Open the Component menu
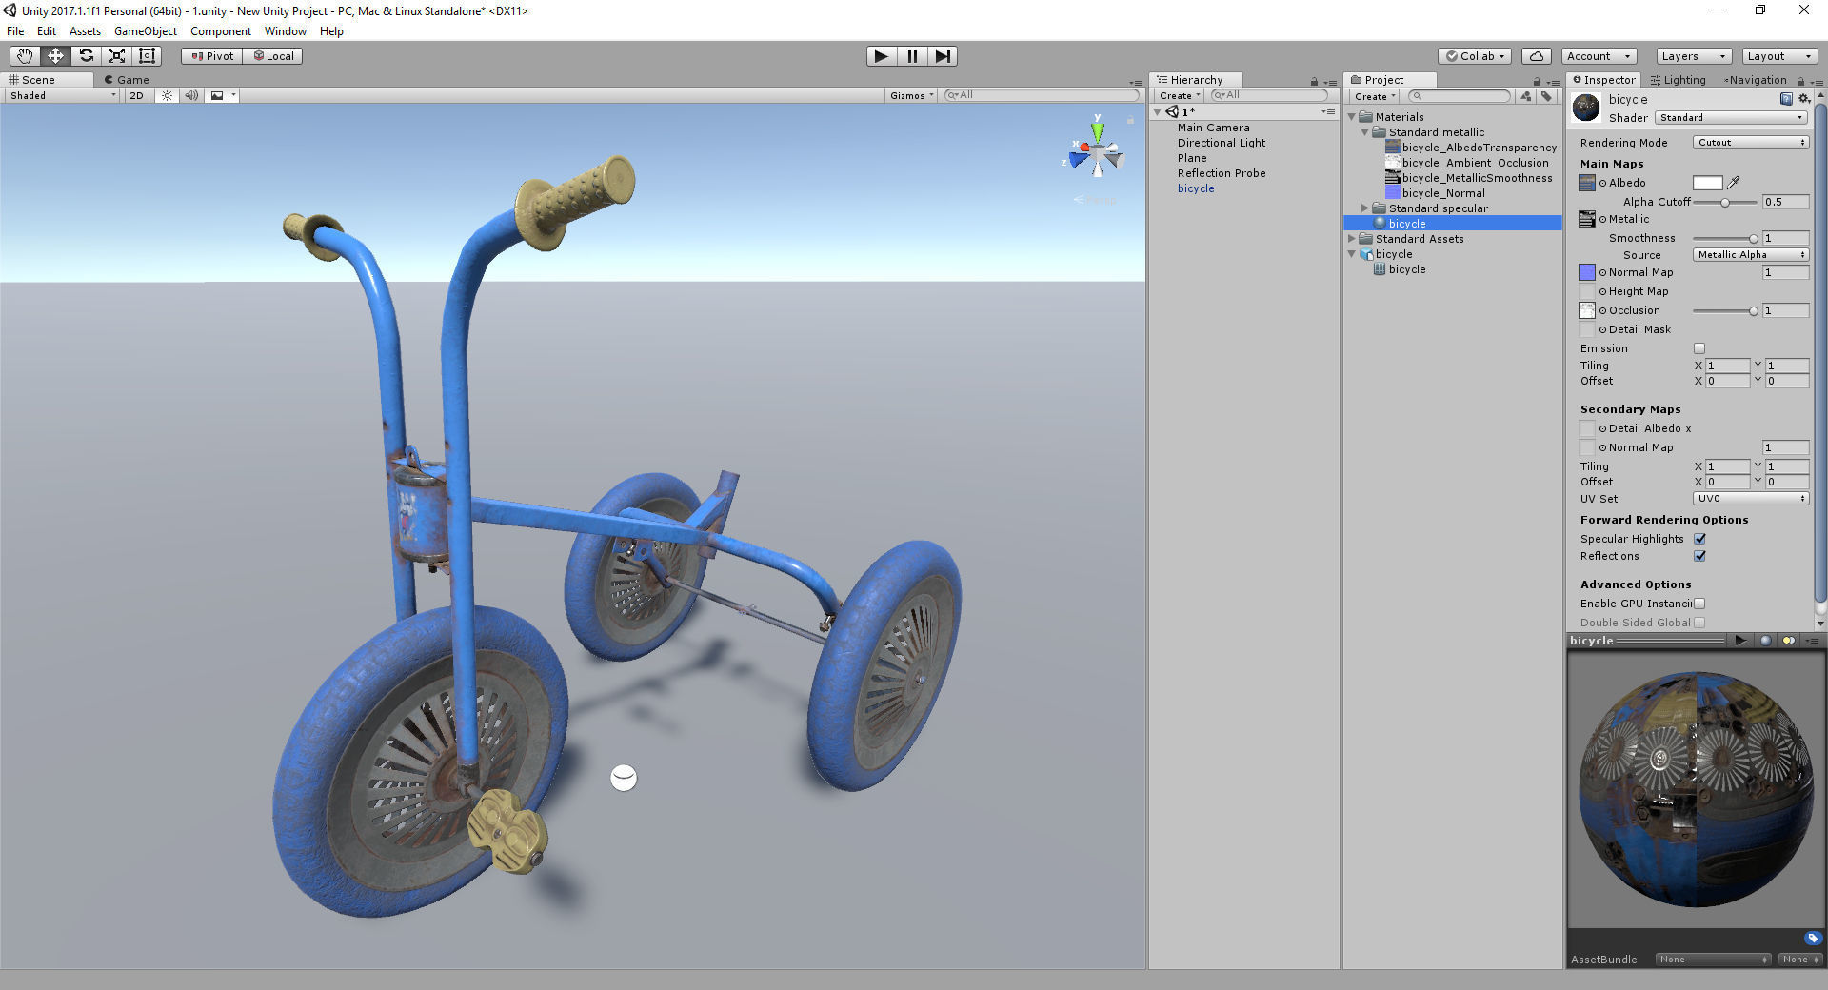The width and height of the screenshot is (1828, 990). [220, 31]
